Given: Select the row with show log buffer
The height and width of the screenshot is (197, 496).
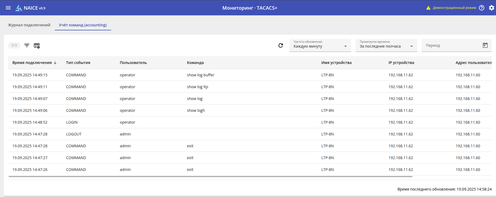Looking at the screenshot, I should coord(200,75).
